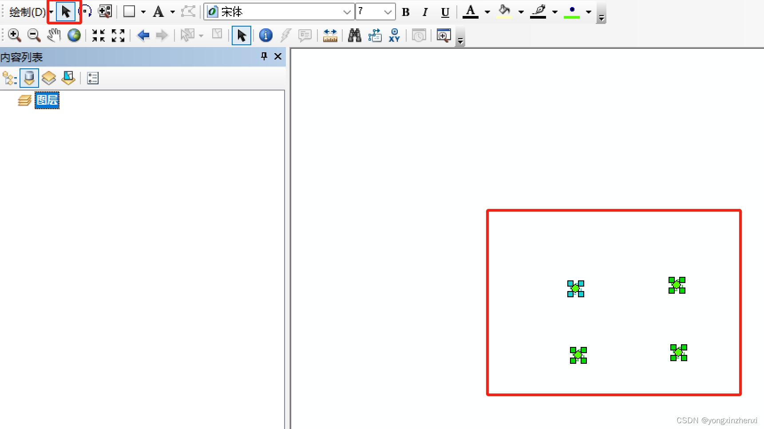Select the 图层 data frame item

tap(47, 100)
